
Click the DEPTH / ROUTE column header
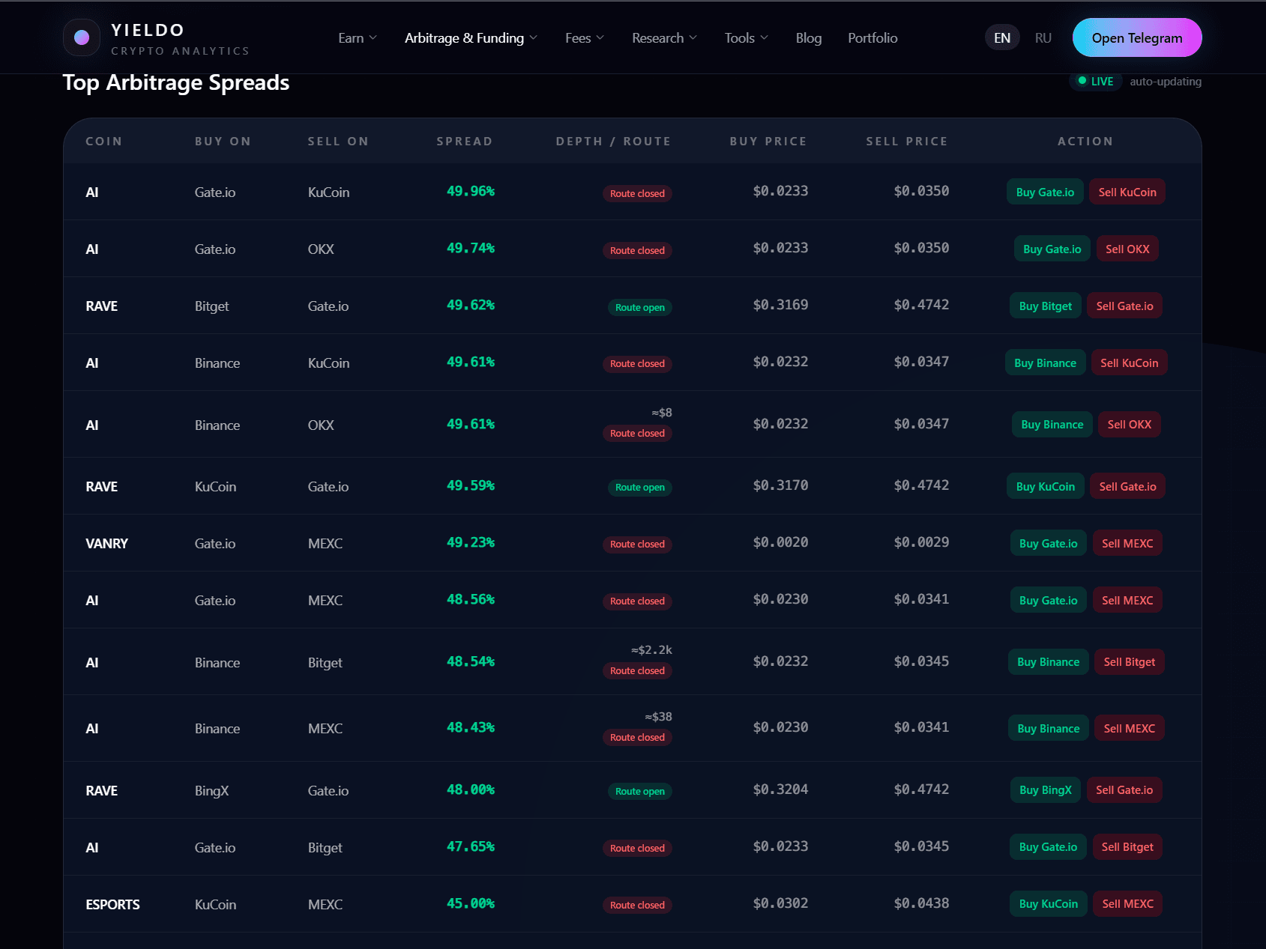click(613, 142)
